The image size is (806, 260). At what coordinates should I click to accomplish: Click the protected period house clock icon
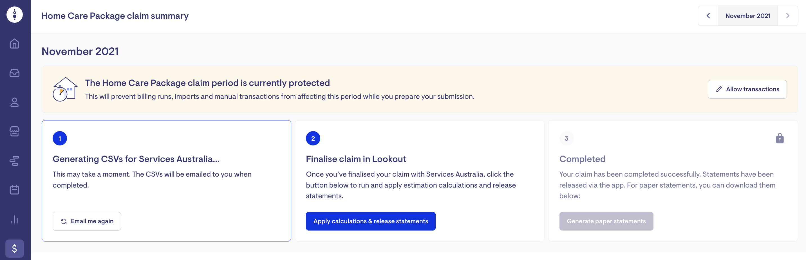65,89
